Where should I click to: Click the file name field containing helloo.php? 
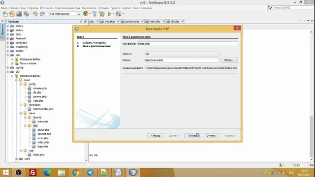click(188, 44)
